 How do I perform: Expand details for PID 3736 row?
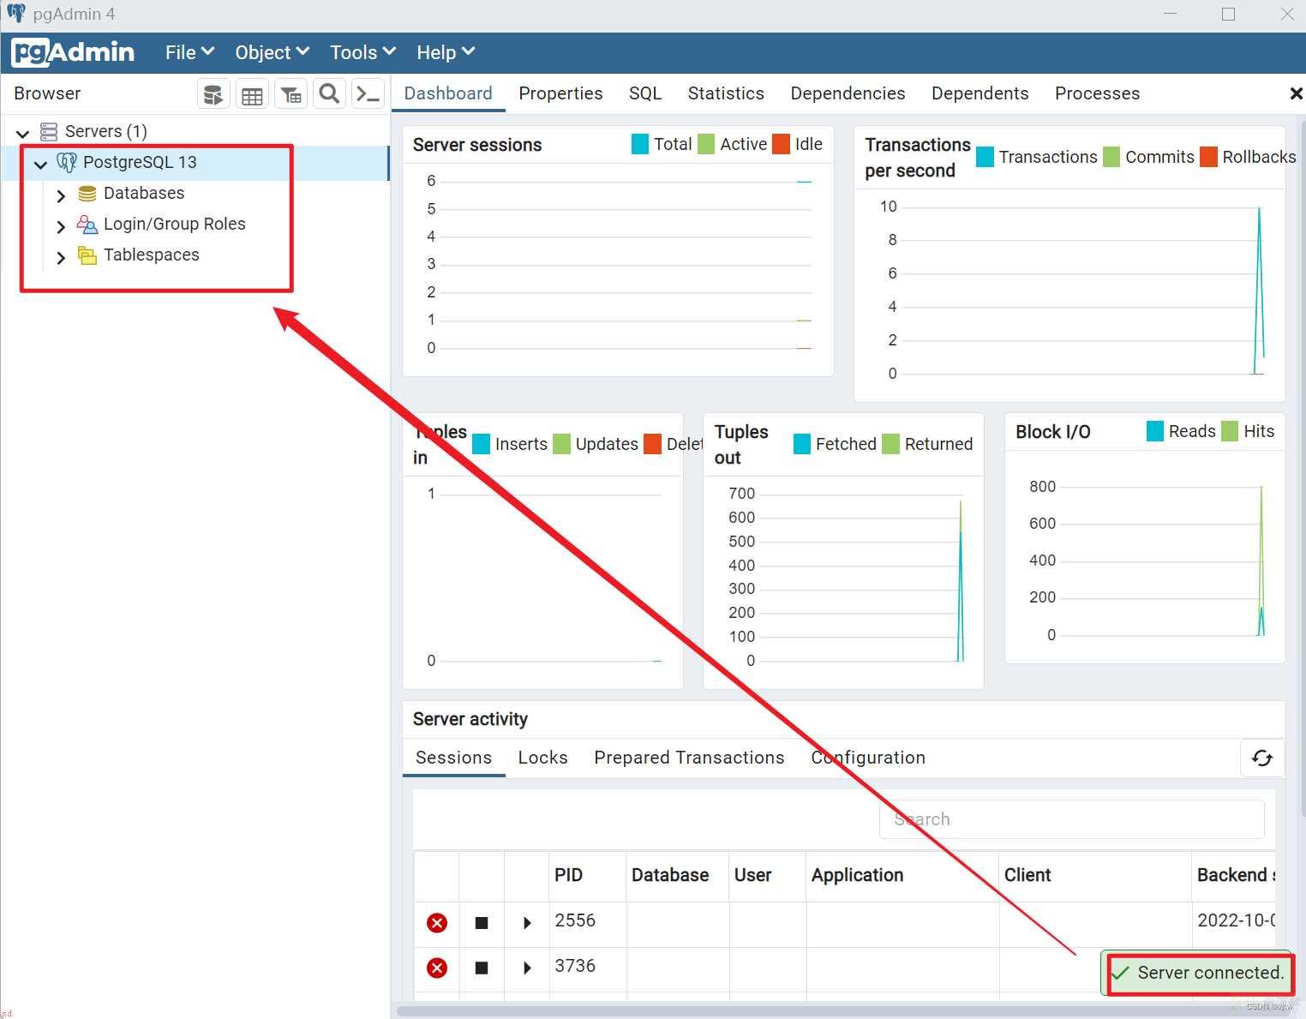527,968
